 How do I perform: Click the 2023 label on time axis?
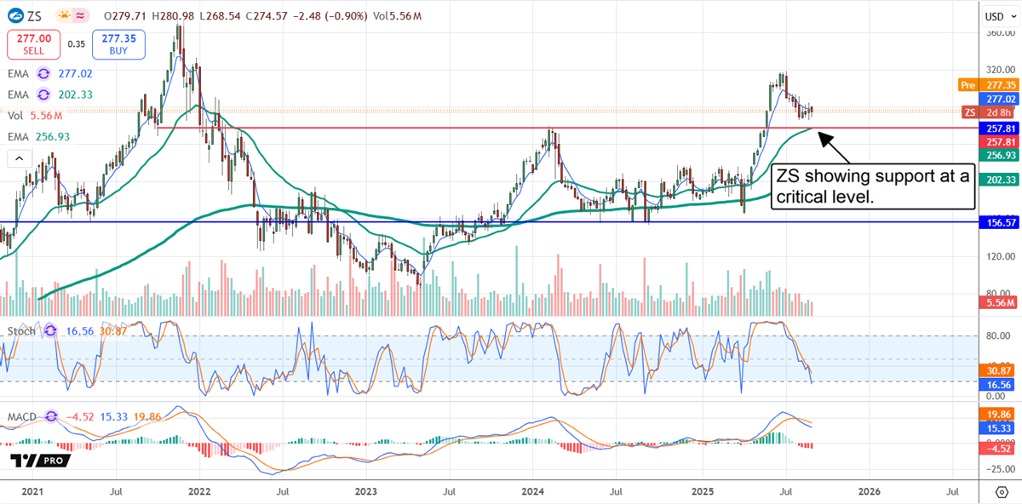366,491
